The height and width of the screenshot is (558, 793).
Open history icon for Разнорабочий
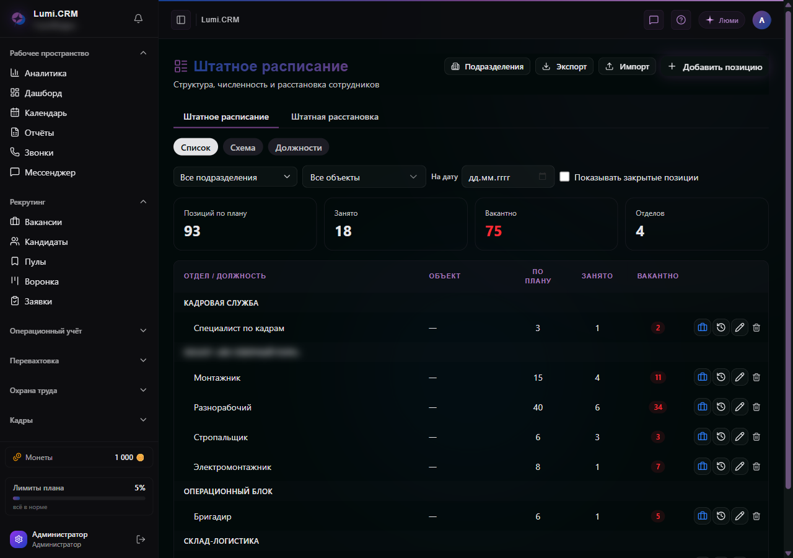pyautogui.click(x=721, y=407)
